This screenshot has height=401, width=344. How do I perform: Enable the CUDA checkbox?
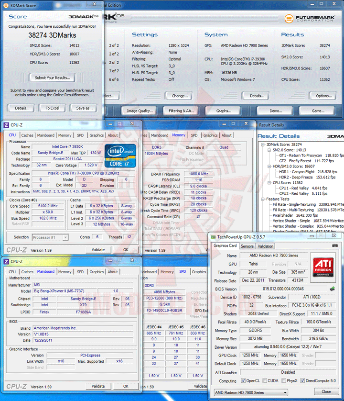point(265,380)
